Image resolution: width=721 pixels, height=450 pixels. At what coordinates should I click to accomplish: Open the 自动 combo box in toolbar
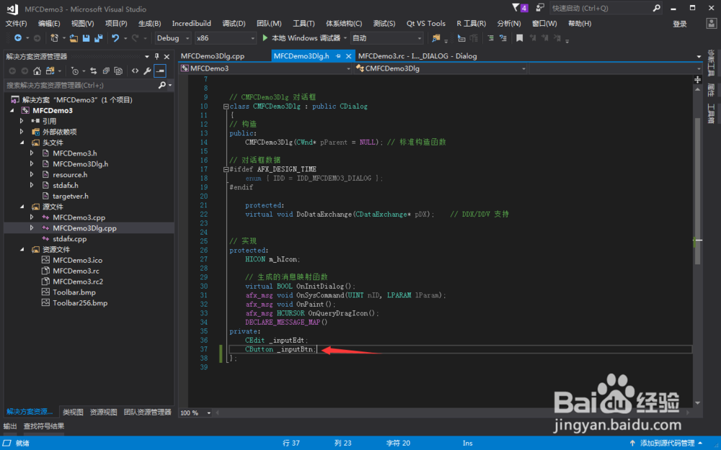pos(386,38)
